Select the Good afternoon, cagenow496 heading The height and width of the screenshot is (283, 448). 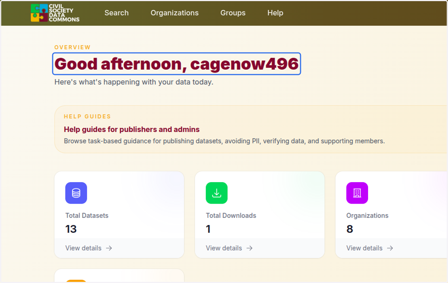(x=177, y=64)
